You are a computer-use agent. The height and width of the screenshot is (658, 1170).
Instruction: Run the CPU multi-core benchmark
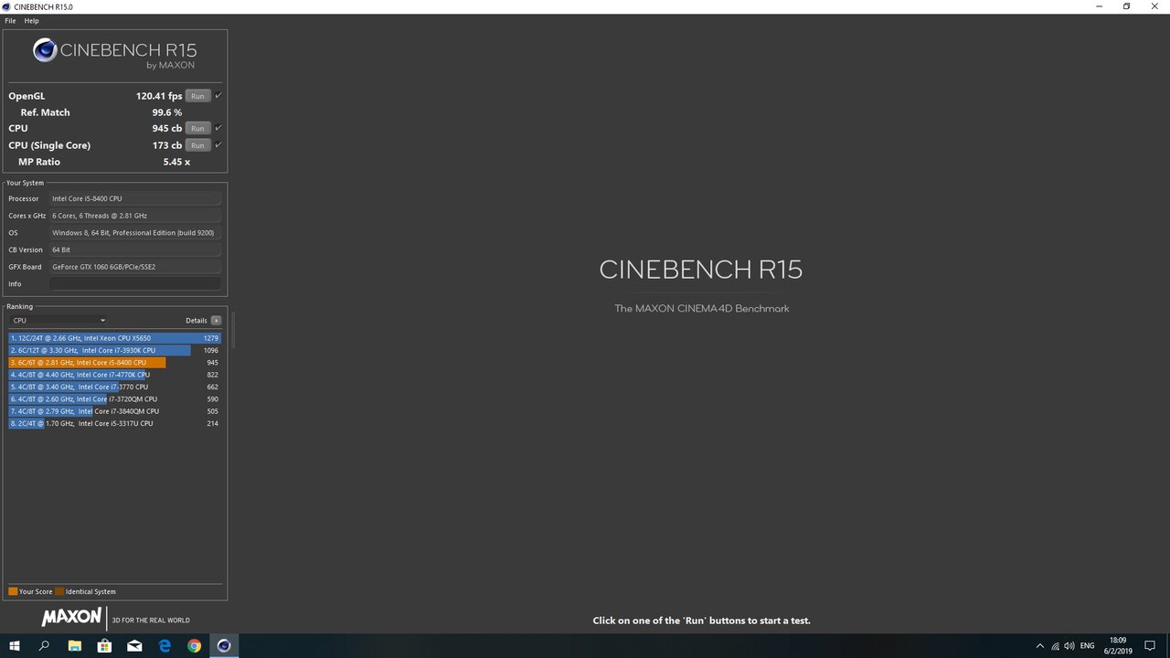click(x=197, y=128)
